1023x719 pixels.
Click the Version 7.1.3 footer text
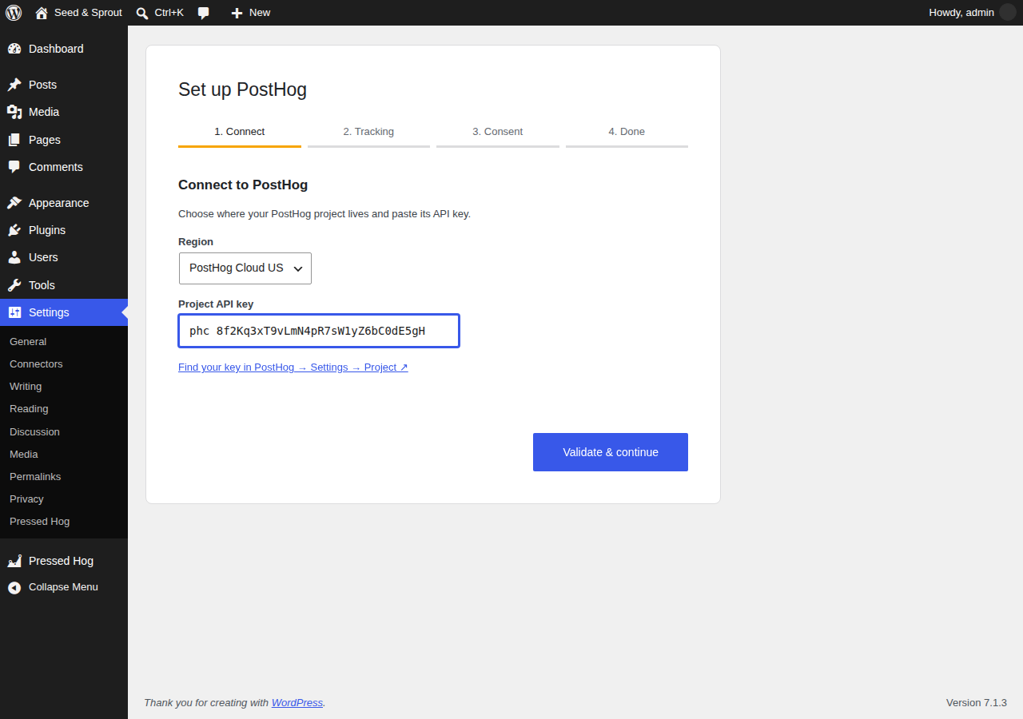[977, 703]
